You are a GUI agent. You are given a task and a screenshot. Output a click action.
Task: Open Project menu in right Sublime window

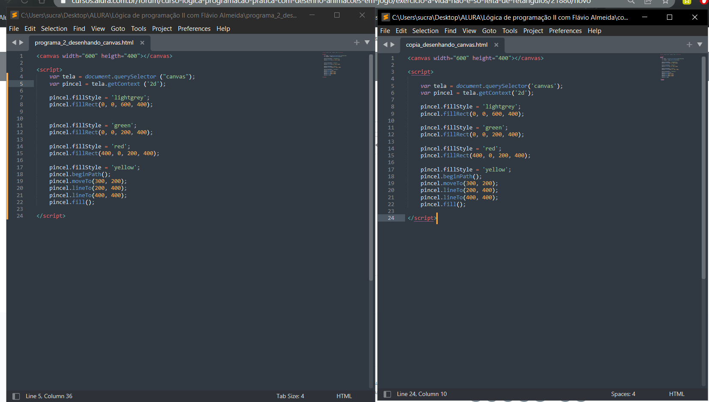pyautogui.click(x=533, y=31)
